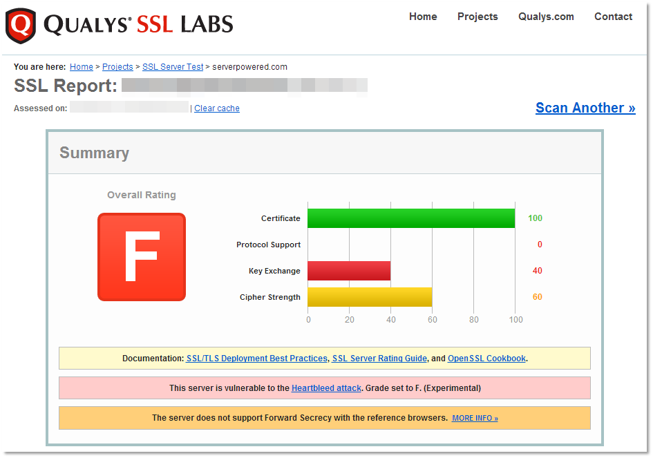Click the Qualys SSL Labs wordmark
The image size is (653, 458).
(138, 25)
